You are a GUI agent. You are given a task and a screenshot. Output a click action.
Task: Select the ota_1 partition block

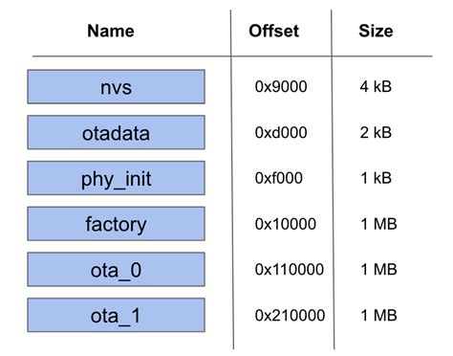116,315
